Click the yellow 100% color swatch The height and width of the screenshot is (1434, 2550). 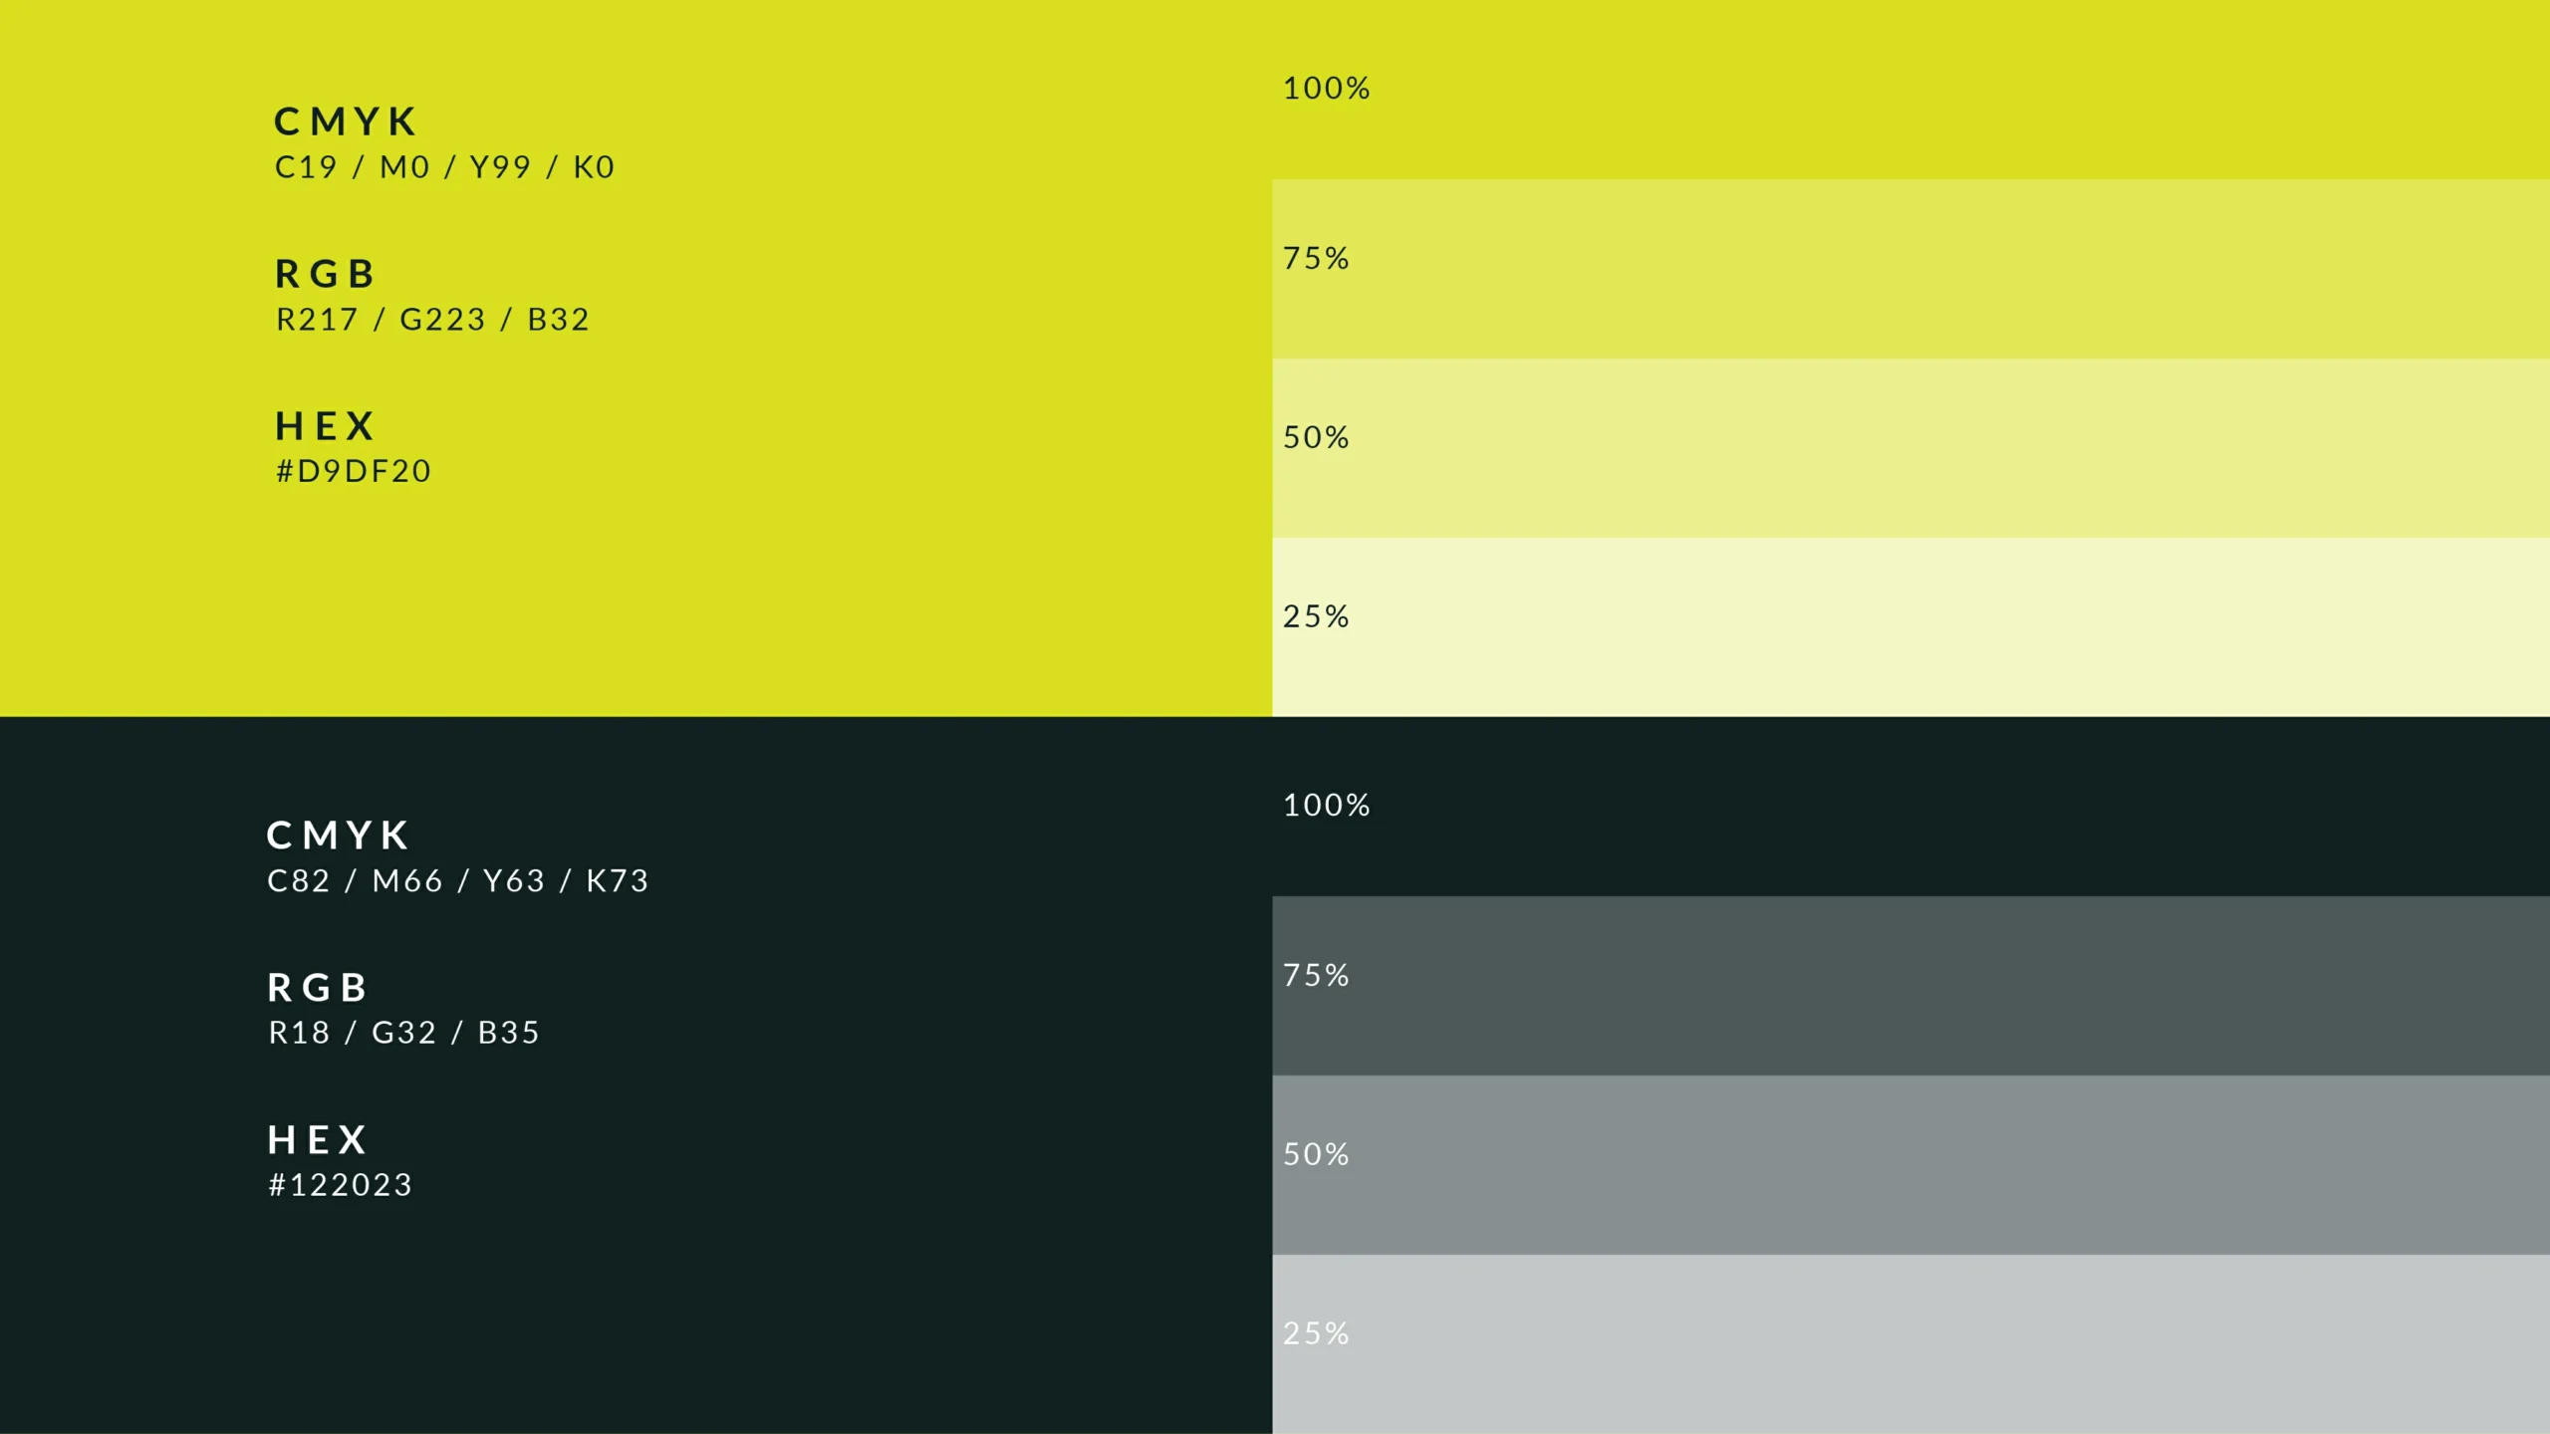tap(1911, 90)
